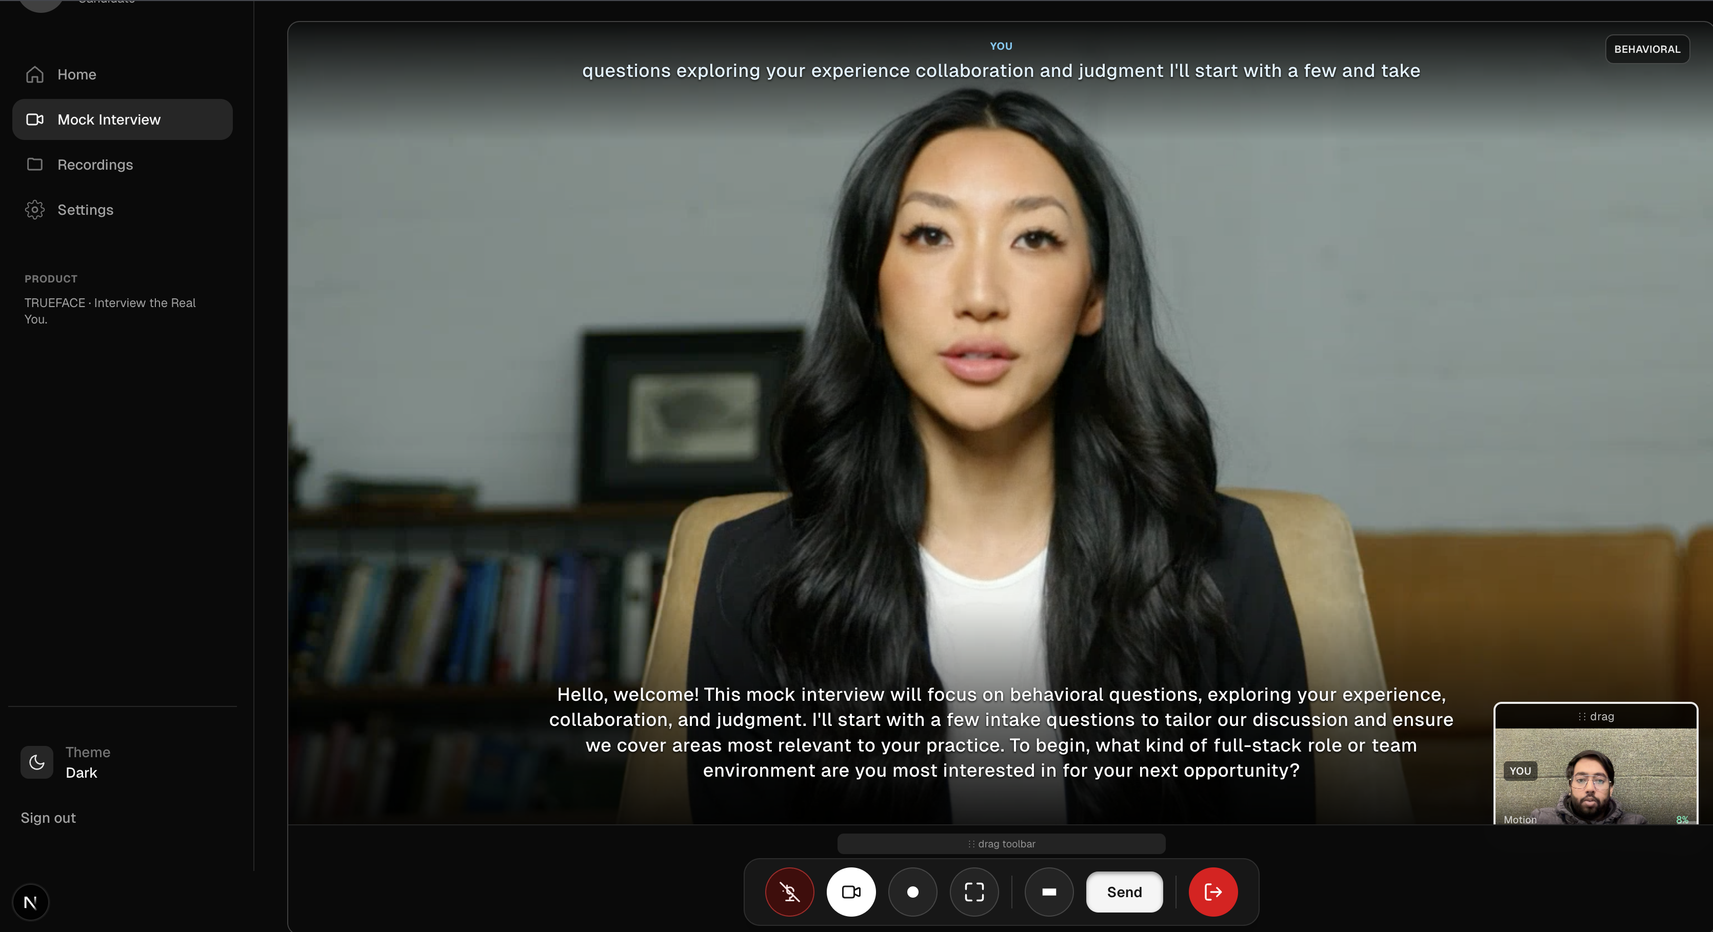Open Home from the sidebar

pos(76,74)
